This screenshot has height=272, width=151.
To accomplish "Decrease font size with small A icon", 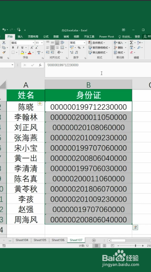I will (x=36, y=47).
